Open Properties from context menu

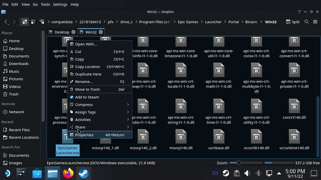pos(100,135)
